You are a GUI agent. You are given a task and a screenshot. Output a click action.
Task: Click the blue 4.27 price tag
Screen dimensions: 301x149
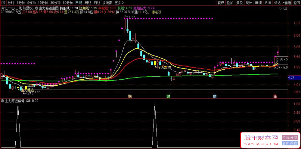(x=294, y=78)
